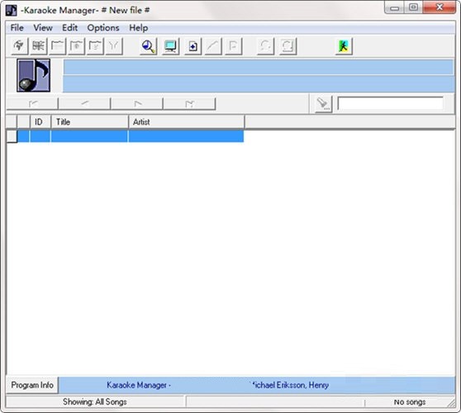The height and width of the screenshot is (413, 461).
Task: Open the Edit menu
Action: click(69, 28)
